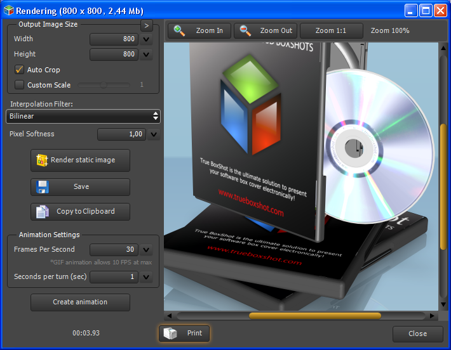451x350 pixels.
Task: Collapse the panel with the > arrow button
Action: (x=146, y=25)
